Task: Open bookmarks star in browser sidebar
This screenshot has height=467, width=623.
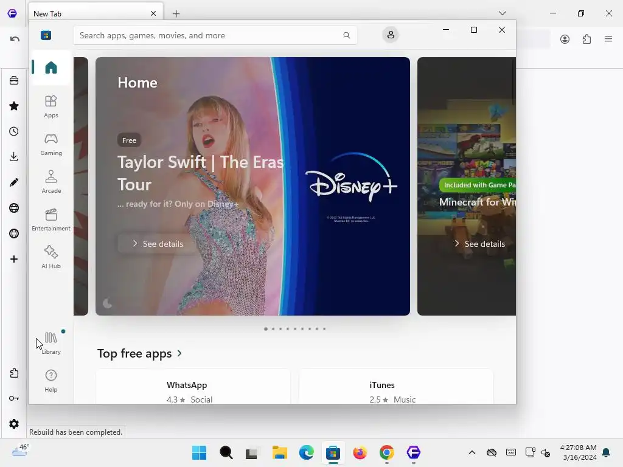Action: [14, 106]
